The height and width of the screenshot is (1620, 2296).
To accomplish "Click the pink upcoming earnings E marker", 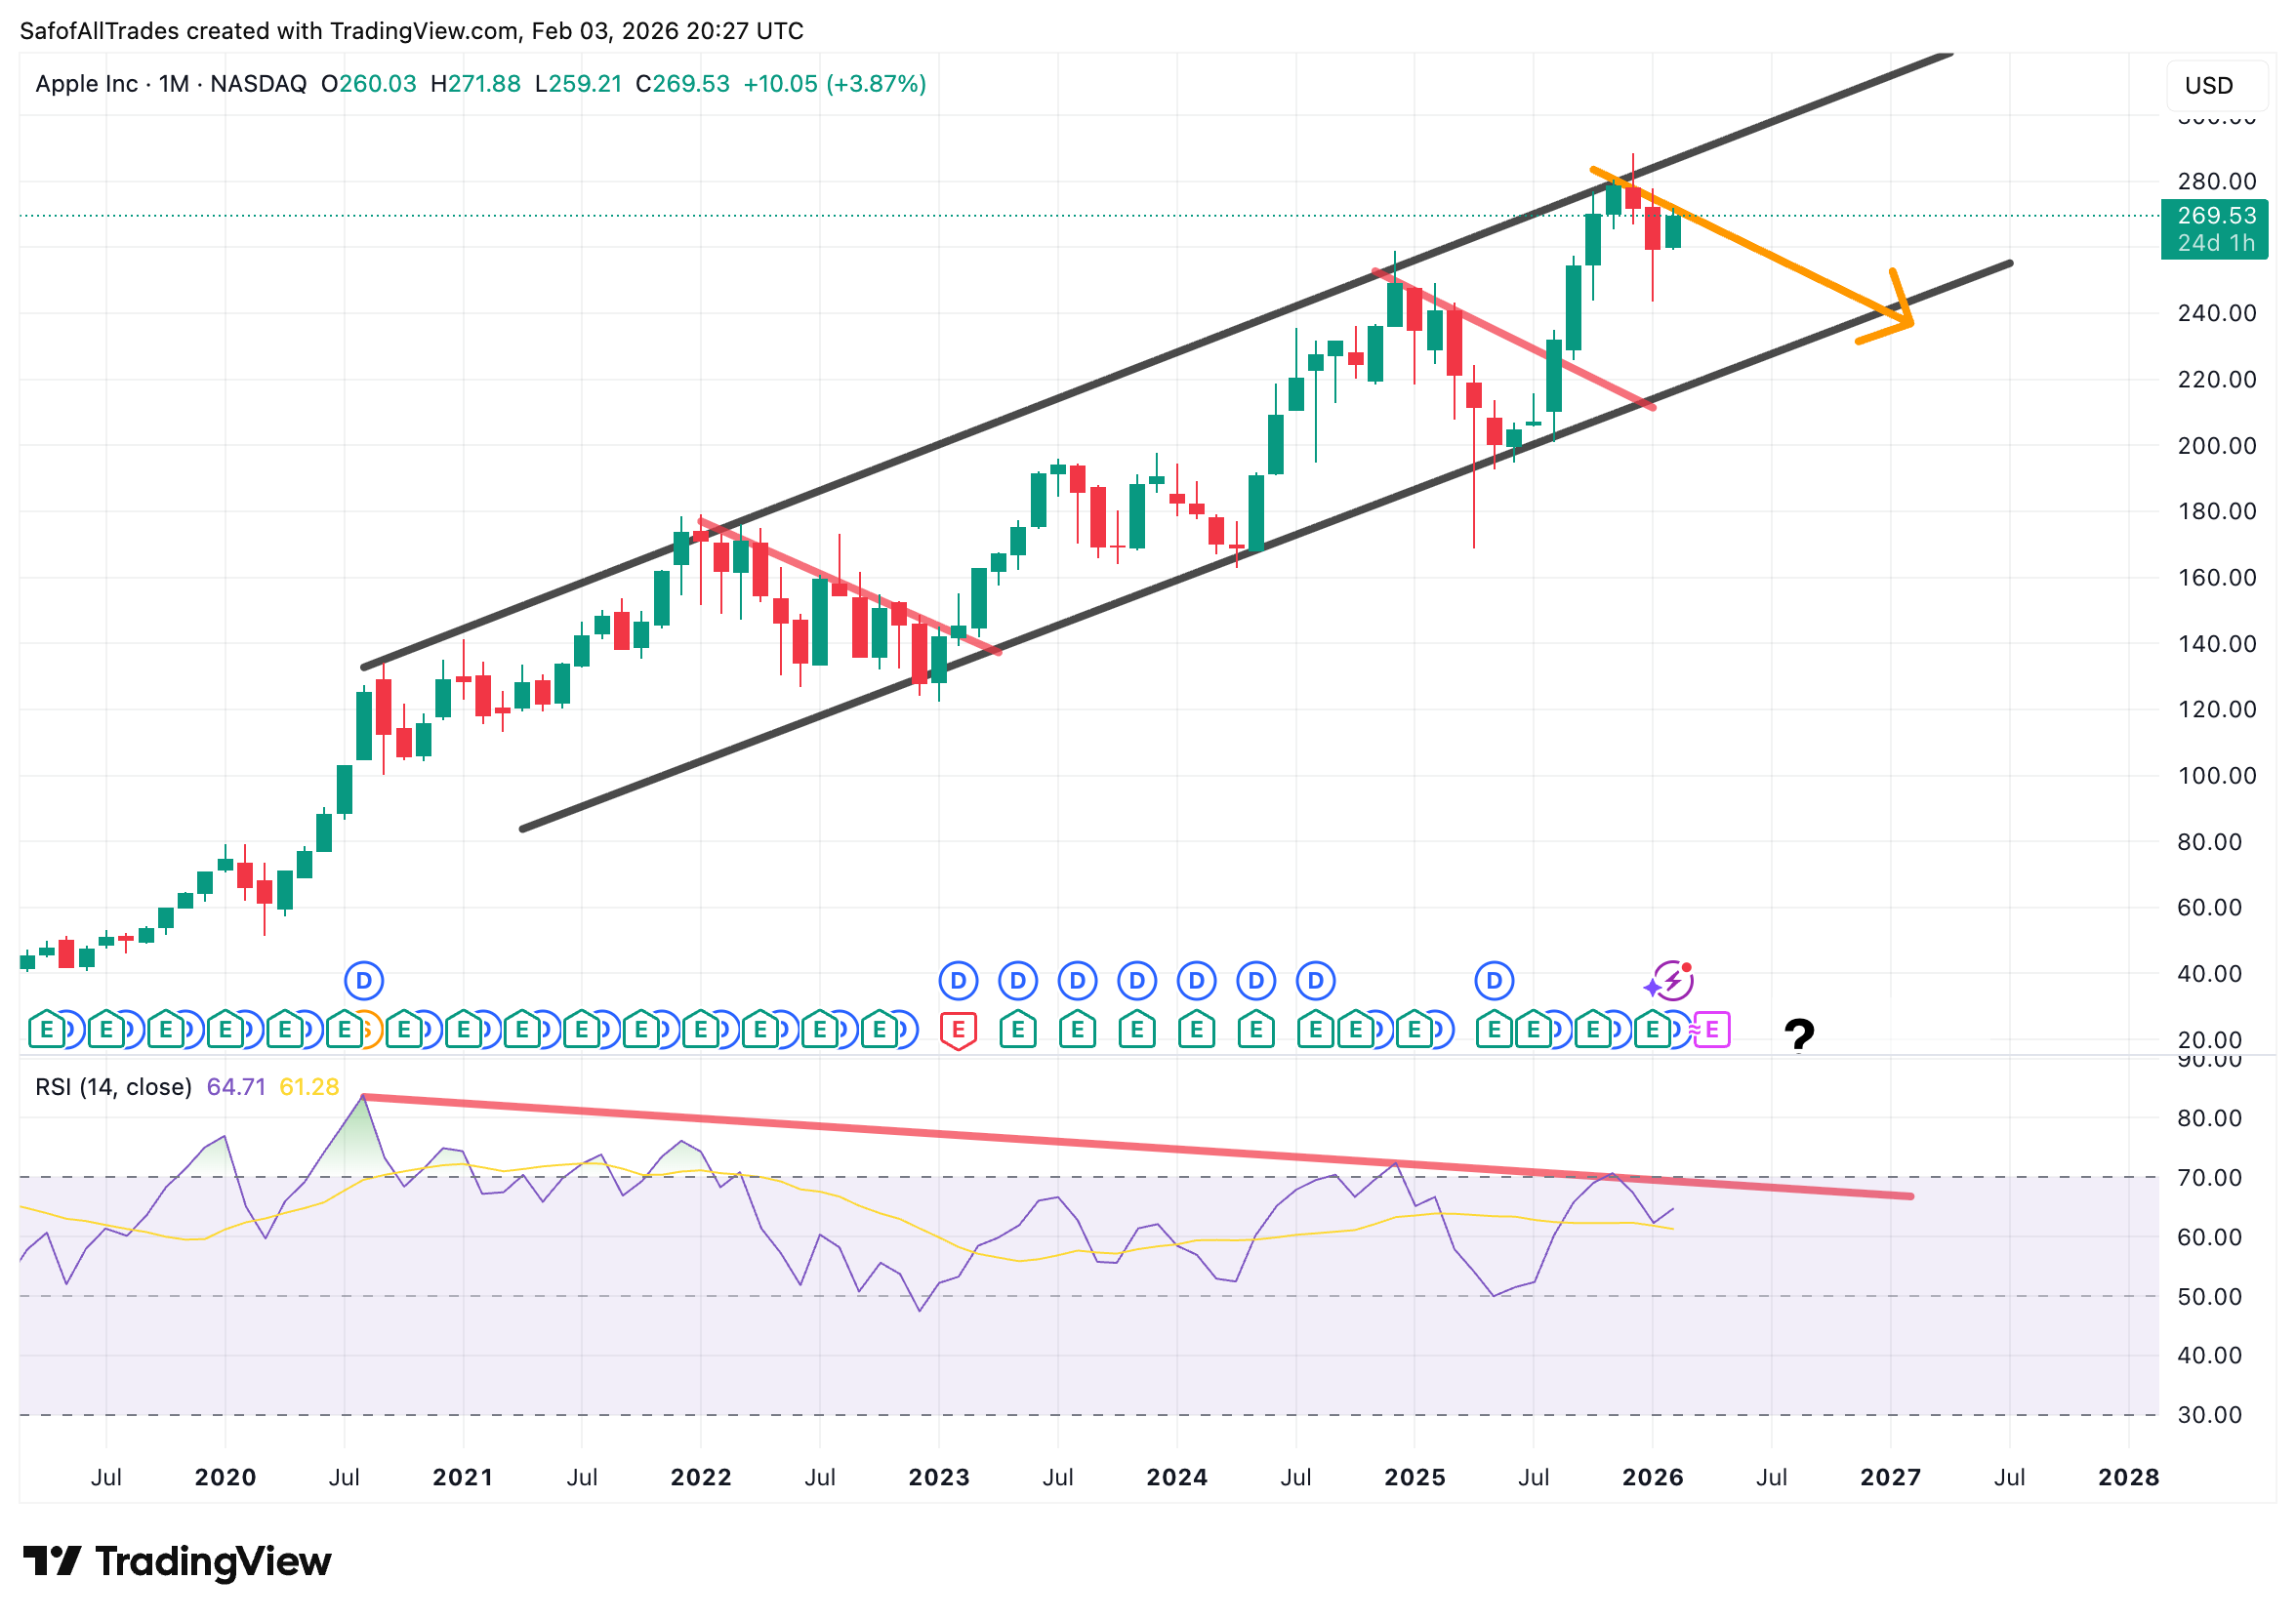I will pos(1712,1029).
